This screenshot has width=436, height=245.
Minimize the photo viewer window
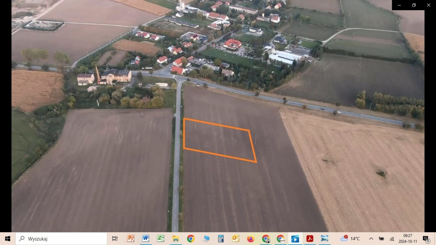pos(399,5)
